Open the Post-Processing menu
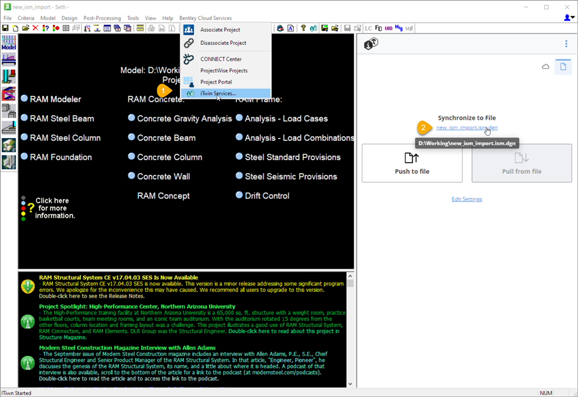Viewport: 578px width, 397px height. click(x=102, y=18)
